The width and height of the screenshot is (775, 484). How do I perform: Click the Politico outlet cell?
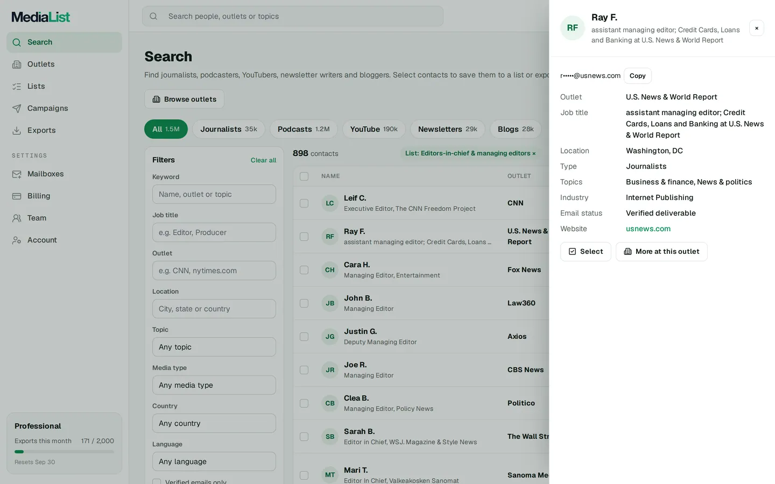pos(521,403)
